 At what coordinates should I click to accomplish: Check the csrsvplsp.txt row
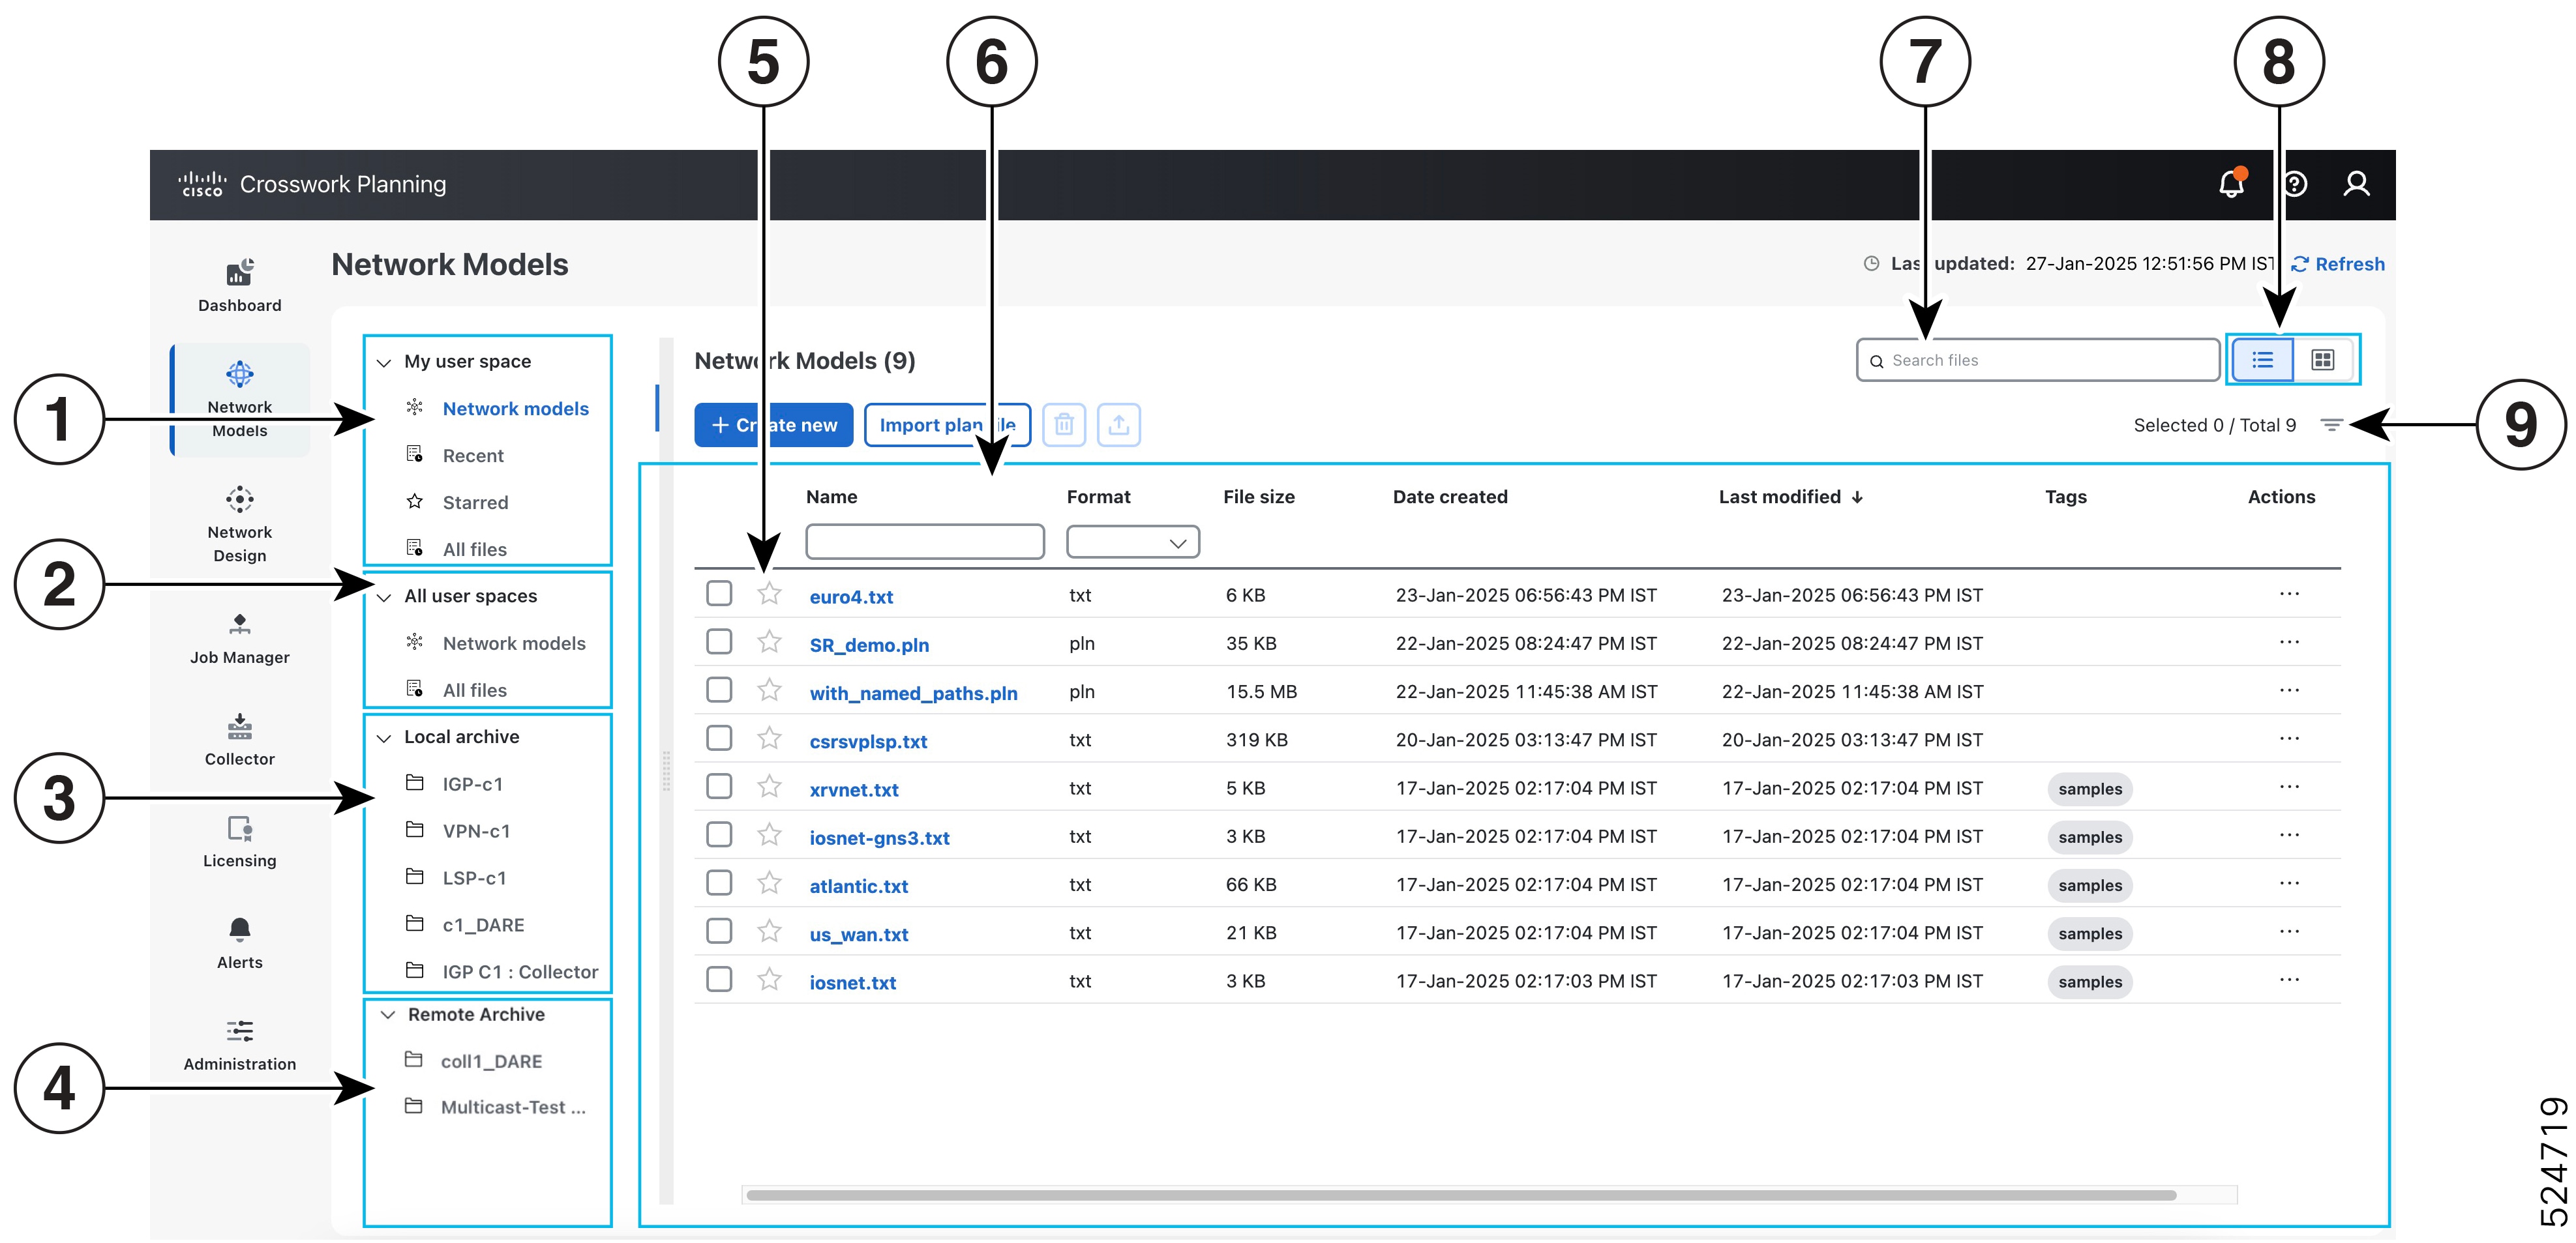[x=719, y=738]
